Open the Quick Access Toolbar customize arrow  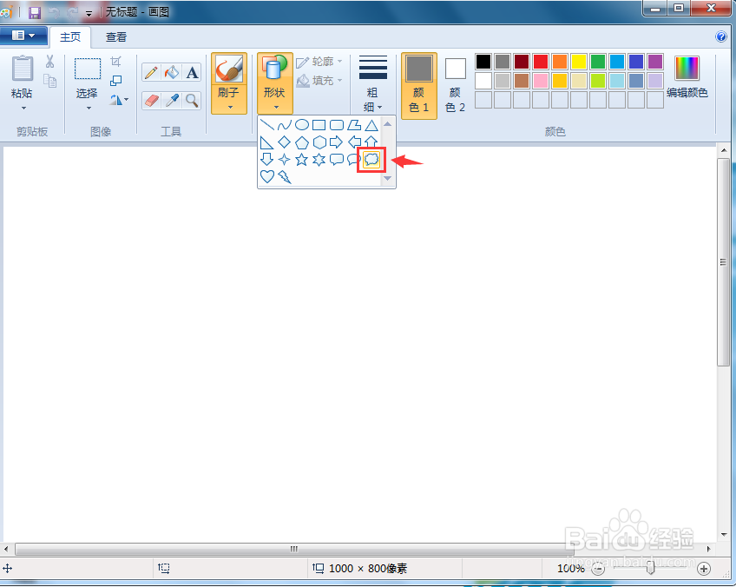(x=89, y=13)
